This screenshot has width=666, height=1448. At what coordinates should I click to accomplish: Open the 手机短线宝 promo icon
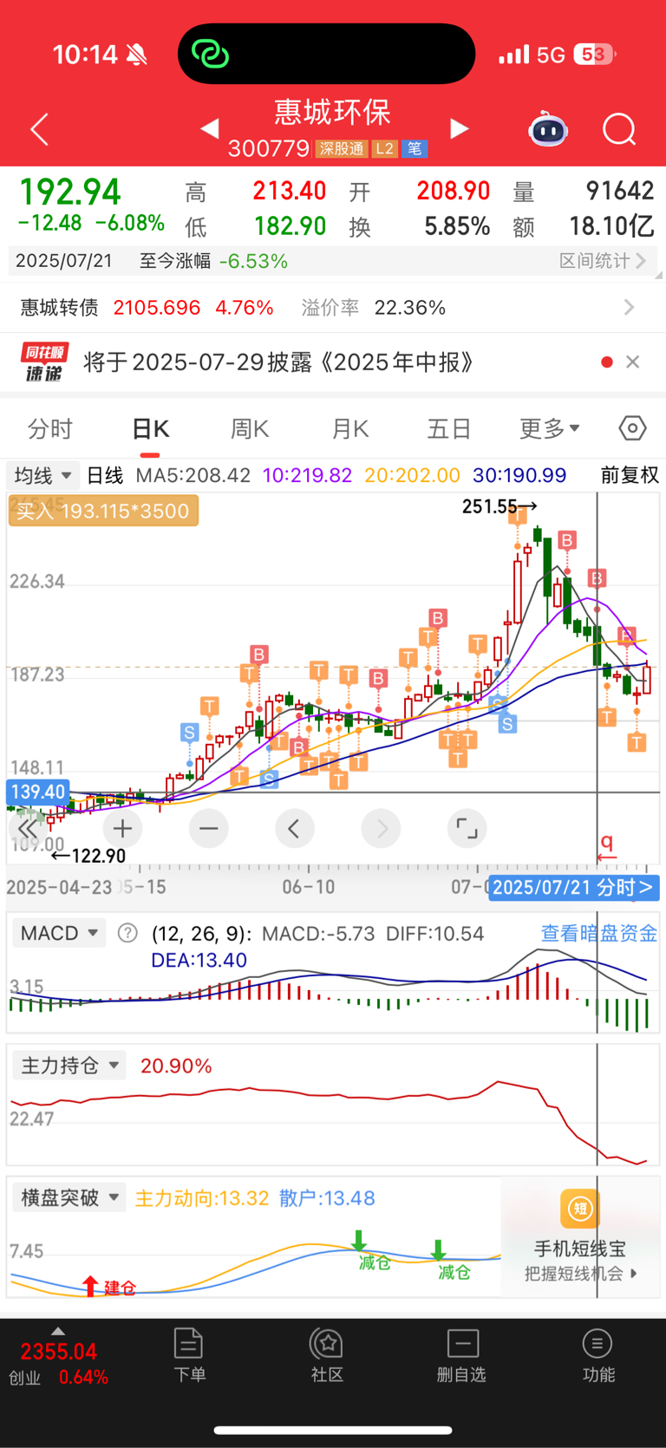coord(580,1209)
